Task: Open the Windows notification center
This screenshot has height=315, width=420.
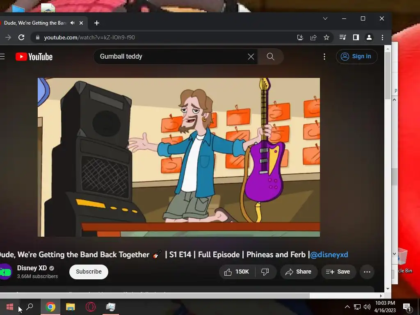Action: pos(407,307)
